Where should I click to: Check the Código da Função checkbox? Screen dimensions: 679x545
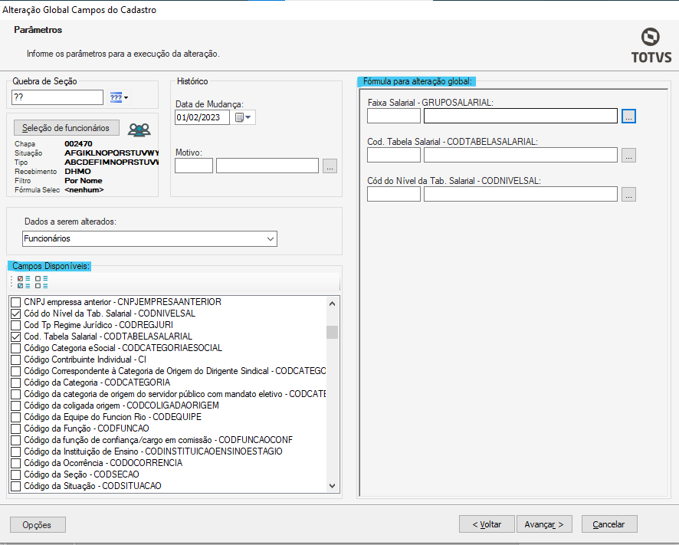pos(16,428)
